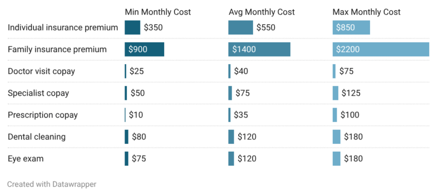Screen dimensions: 437x196
Task: Select the Family insurance premium row label
Action: pyautogui.click(x=57, y=50)
